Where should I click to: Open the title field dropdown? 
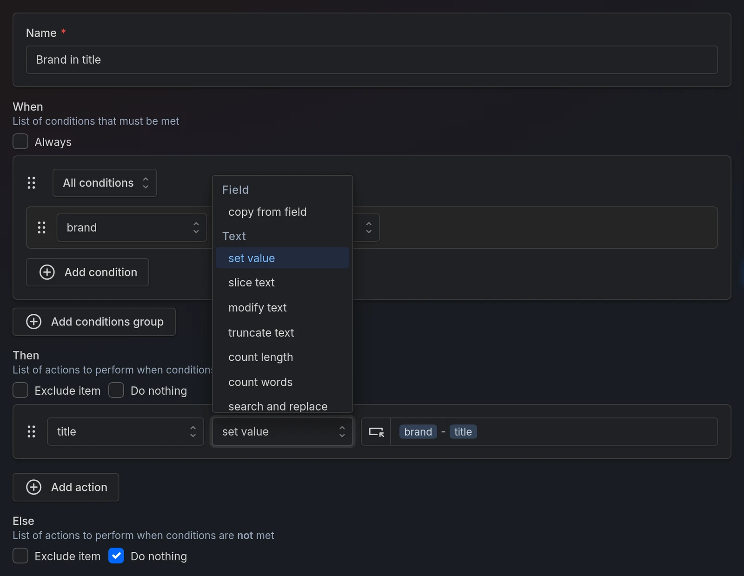[126, 431]
